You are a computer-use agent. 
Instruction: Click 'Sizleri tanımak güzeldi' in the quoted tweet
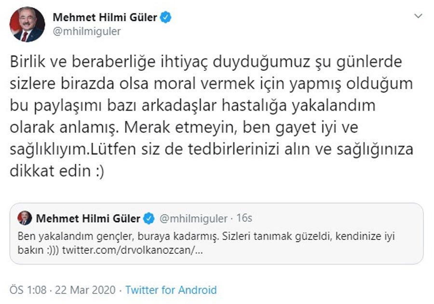(277, 237)
